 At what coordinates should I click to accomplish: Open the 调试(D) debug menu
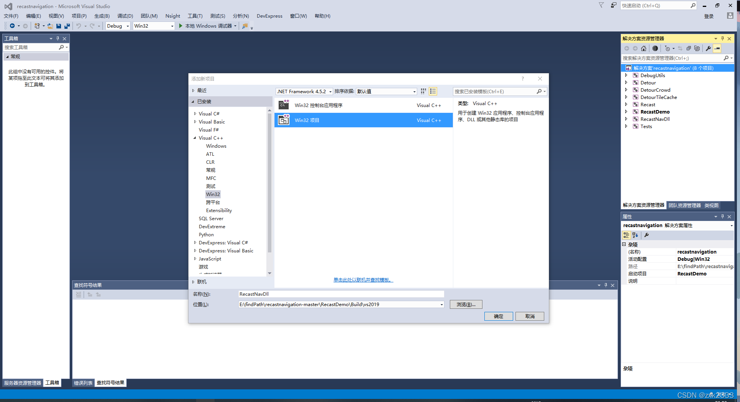pos(125,16)
